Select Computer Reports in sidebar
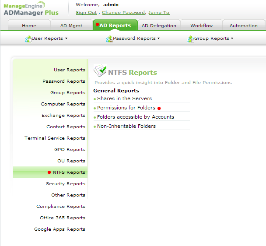Viewport: 266px width, 246px height. tap(63, 104)
